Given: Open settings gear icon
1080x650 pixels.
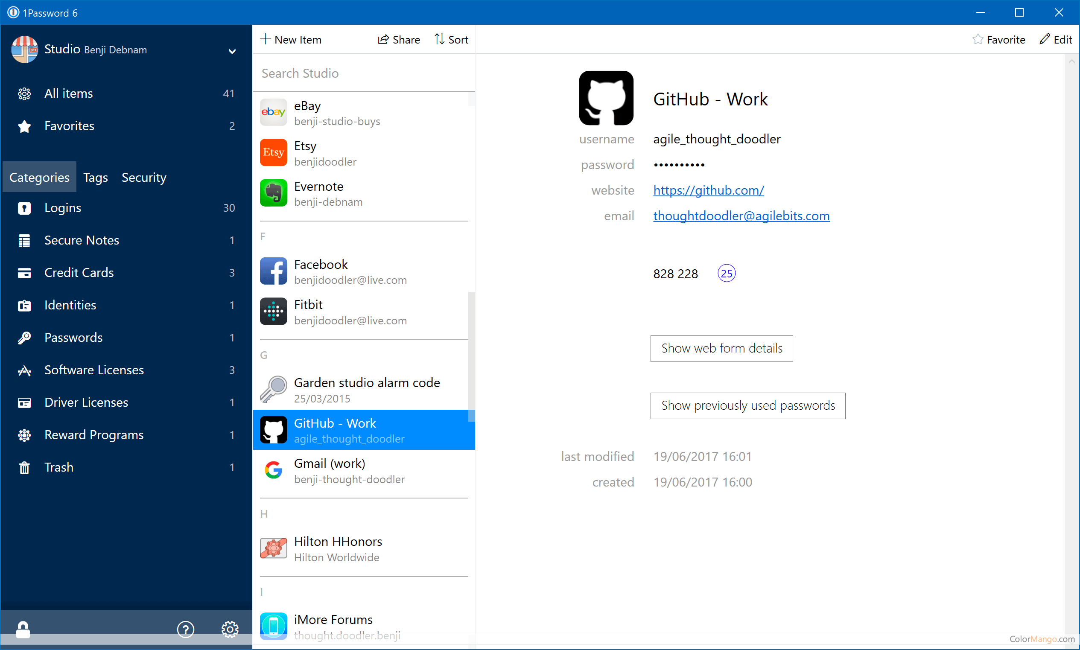Looking at the screenshot, I should 230,630.
